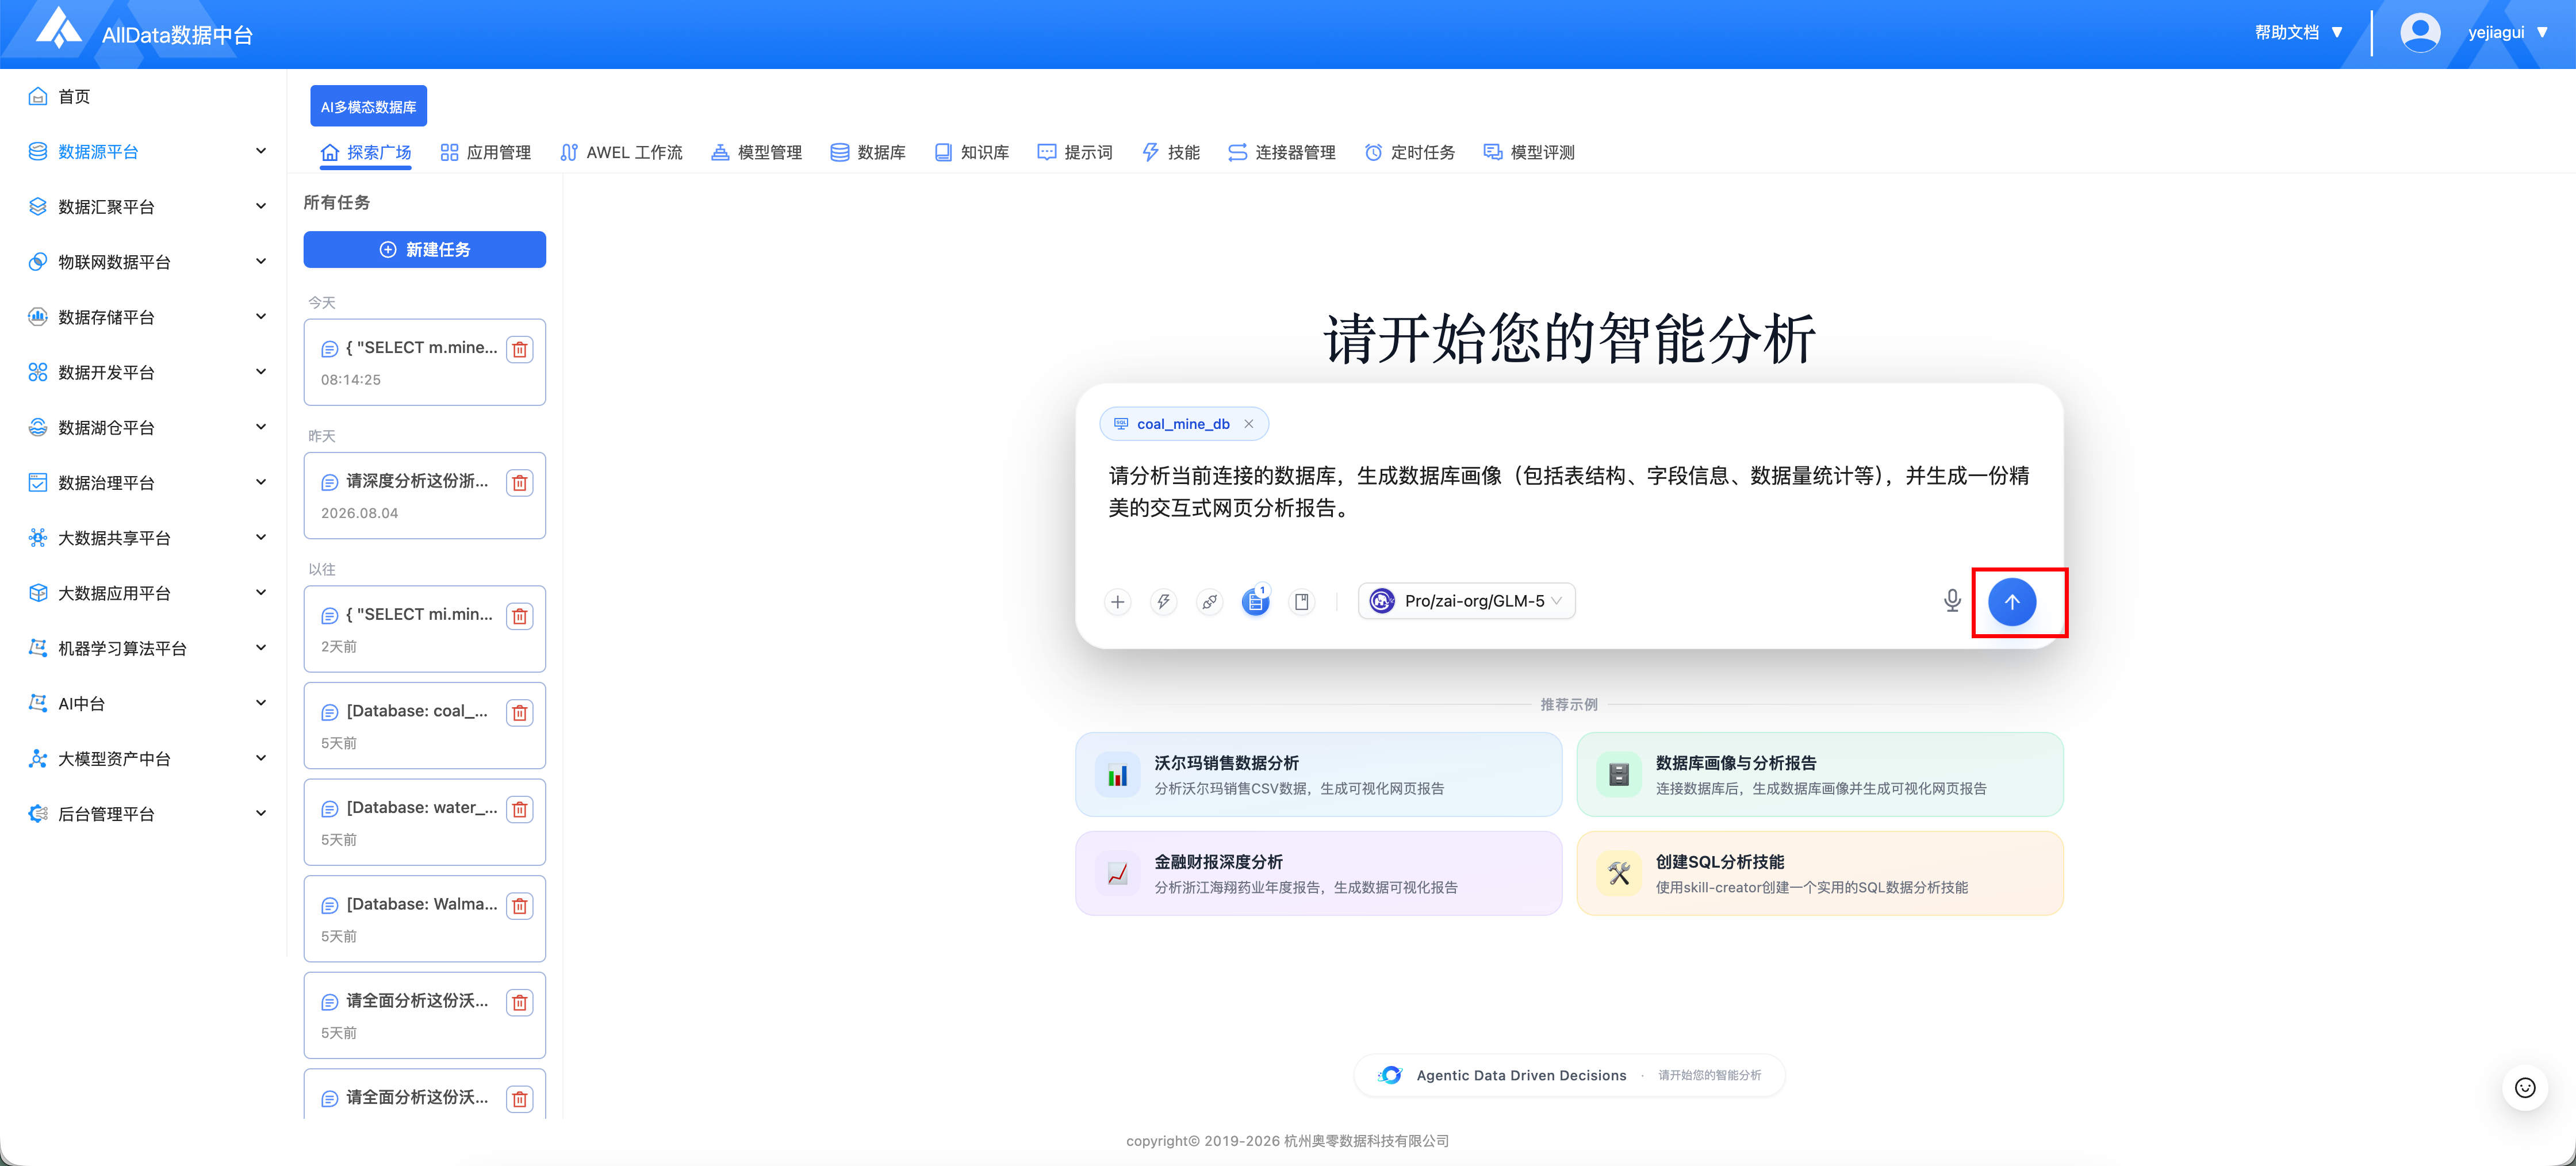Image resolution: width=2576 pixels, height=1166 pixels.
Task: Click the AllData logo
Action: coord(59,28)
